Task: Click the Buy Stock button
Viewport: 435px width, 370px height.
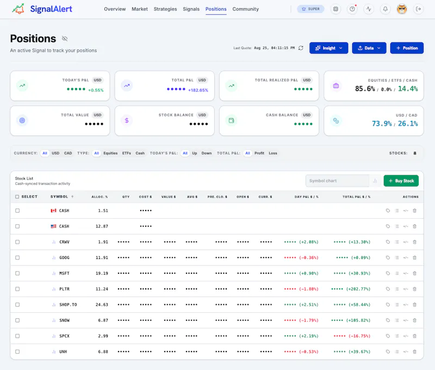Action: coord(401,181)
